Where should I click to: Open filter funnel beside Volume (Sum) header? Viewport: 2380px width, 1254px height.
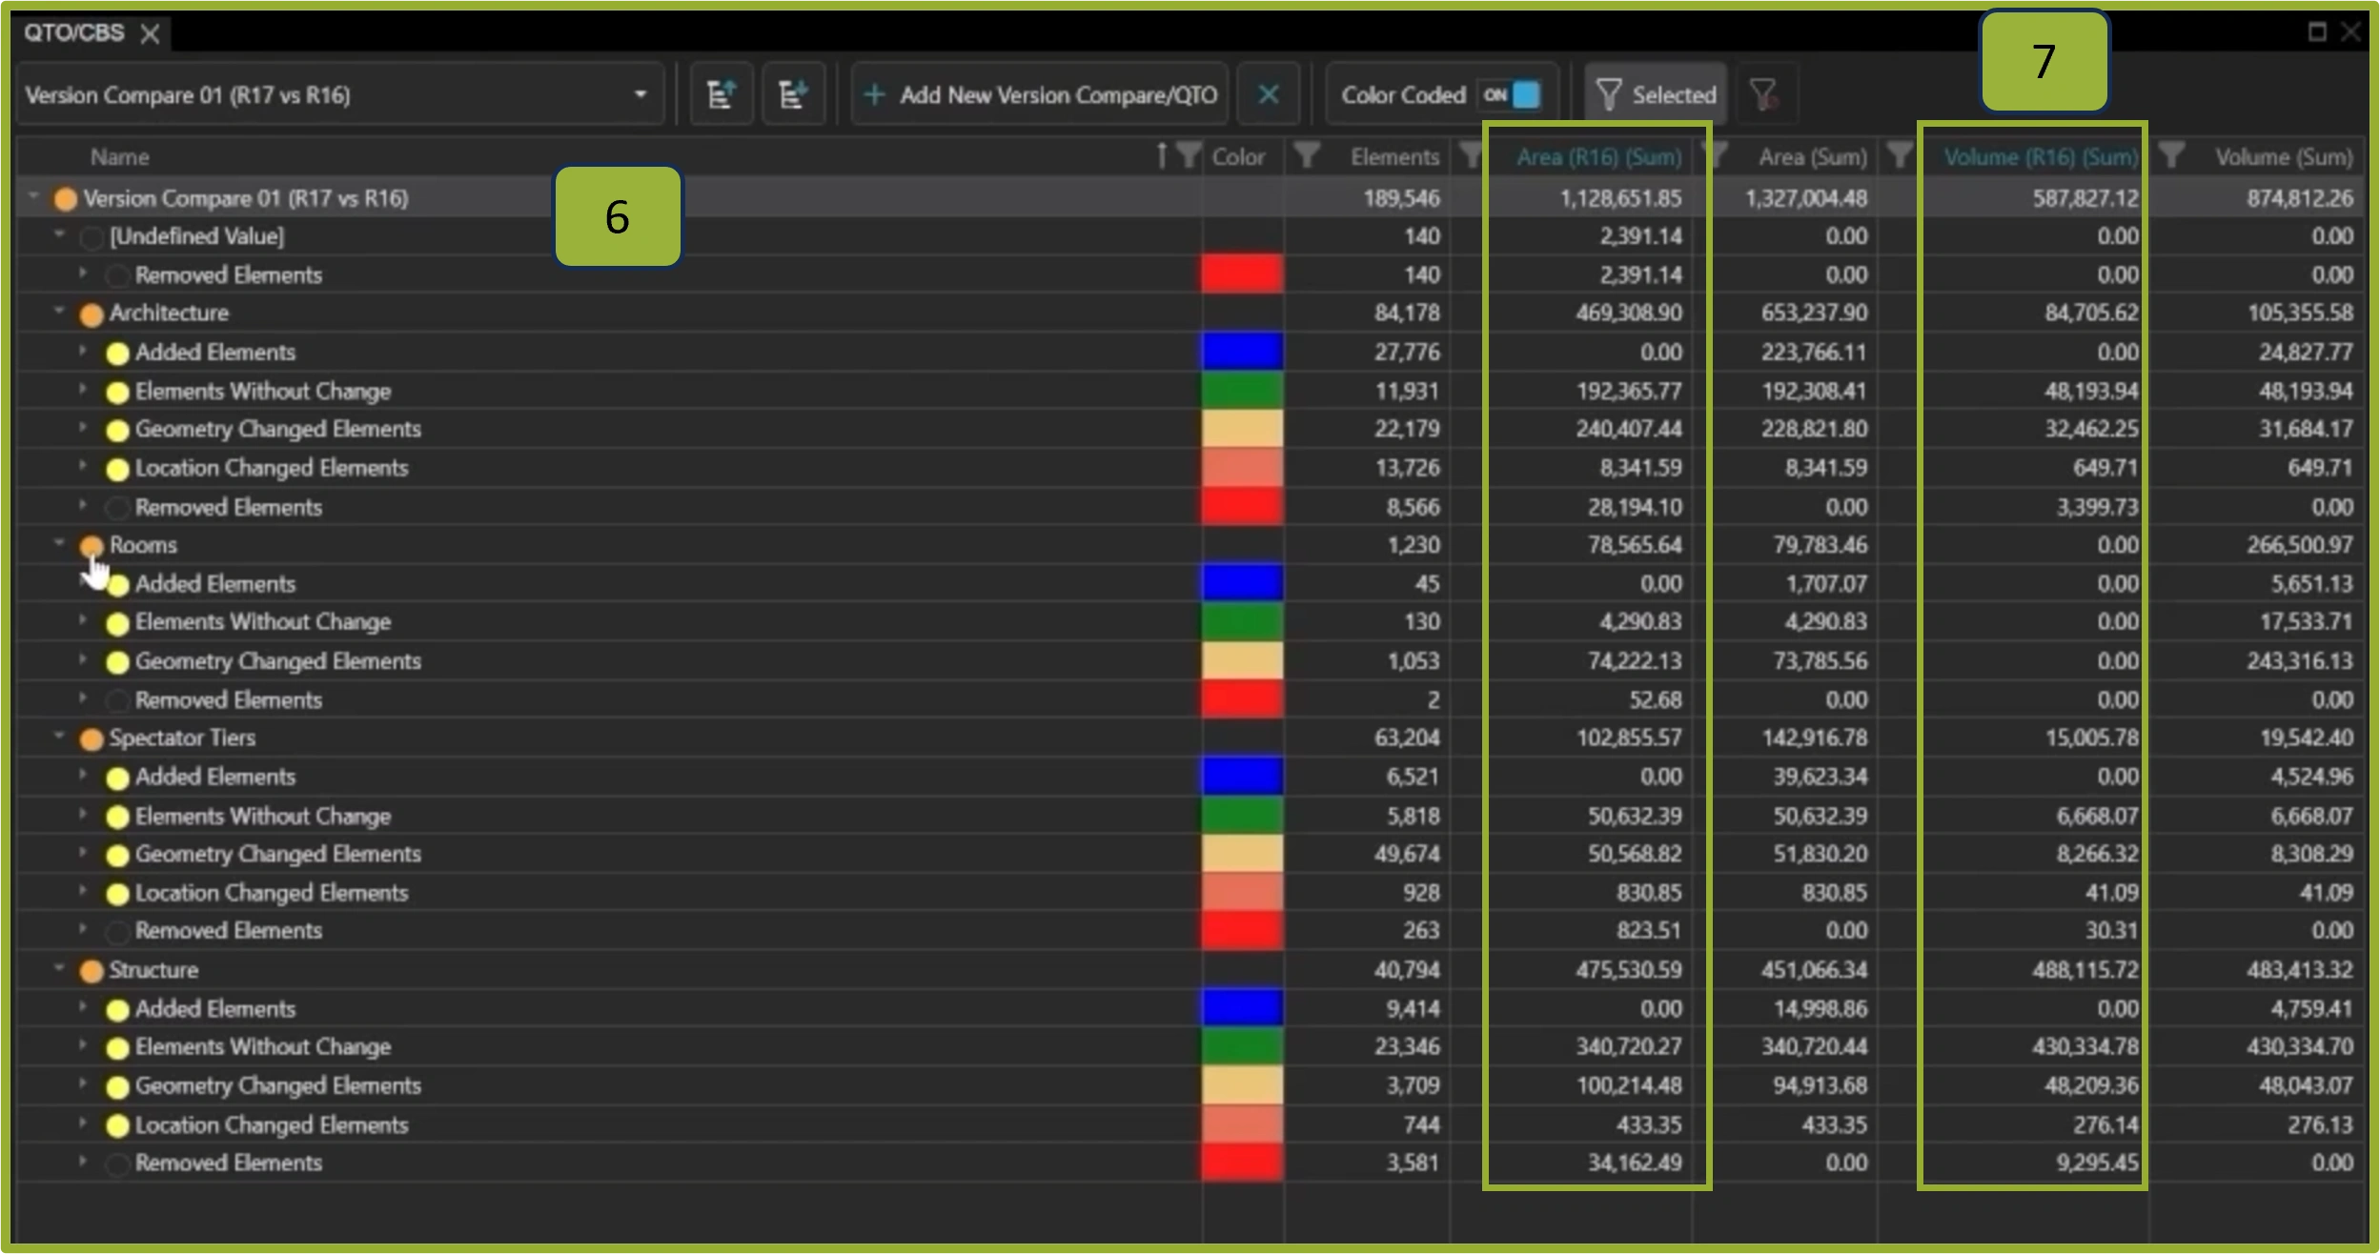point(2172,155)
